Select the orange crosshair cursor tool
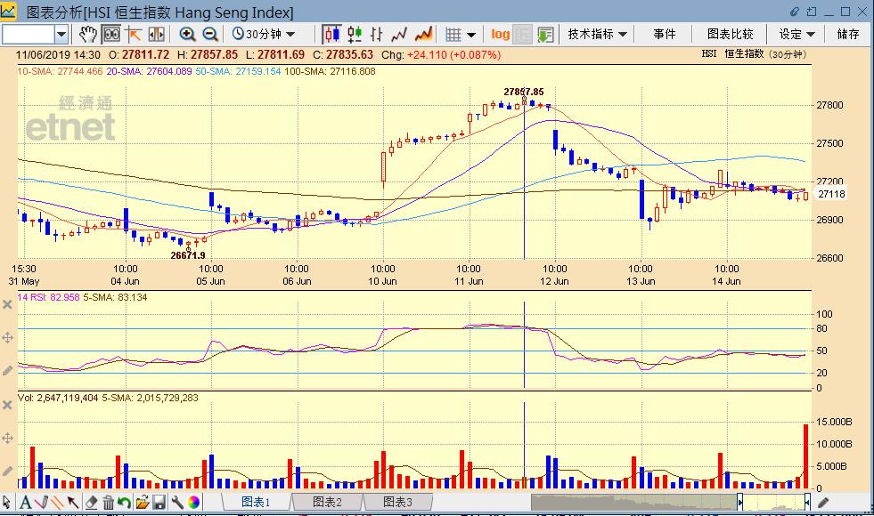Image resolution: width=874 pixels, height=516 pixels. pos(134,35)
